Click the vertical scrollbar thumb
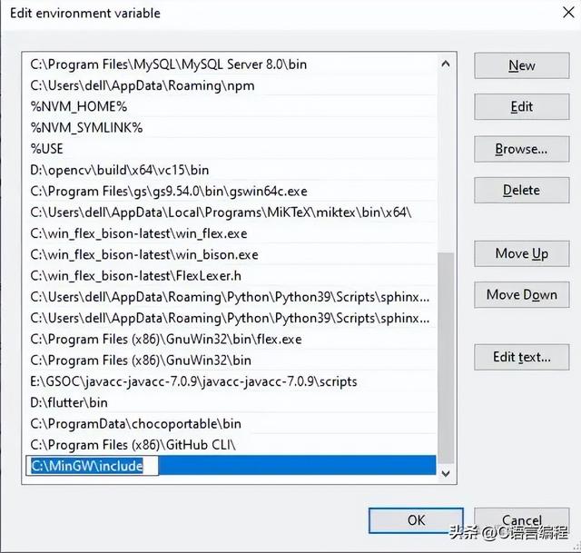Image resolution: width=581 pixels, height=553 pixels. click(446, 358)
